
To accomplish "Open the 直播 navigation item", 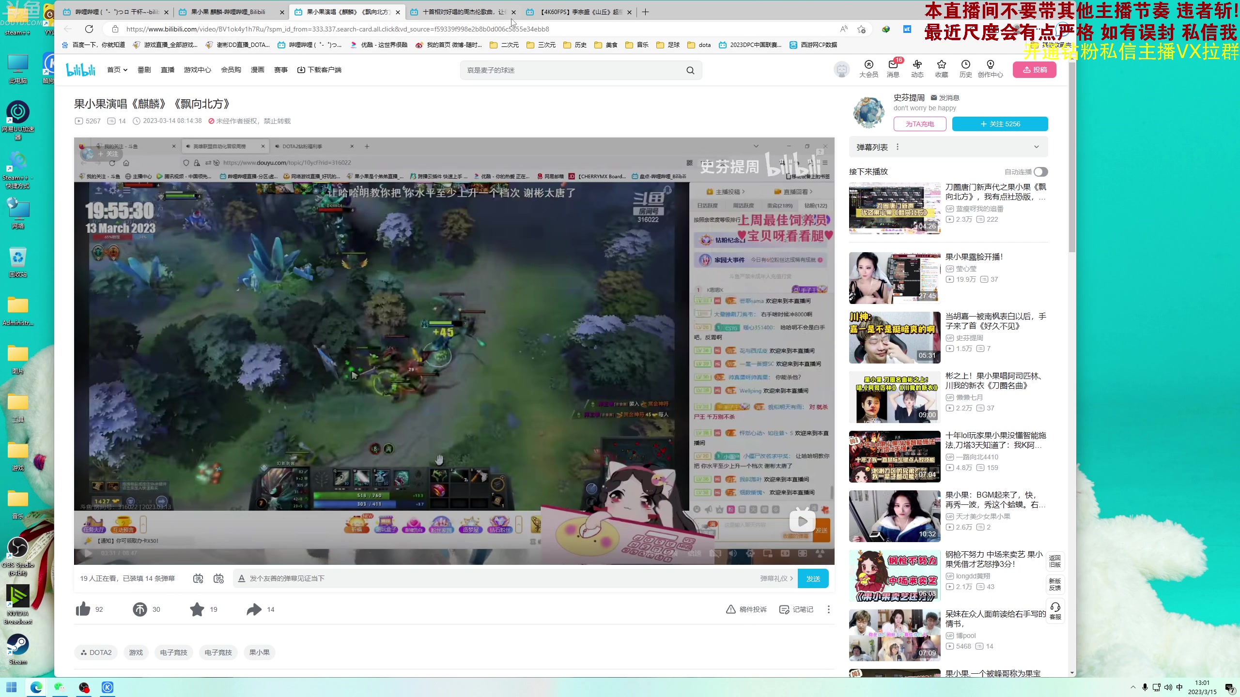I will pyautogui.click(x=168, y=70).
